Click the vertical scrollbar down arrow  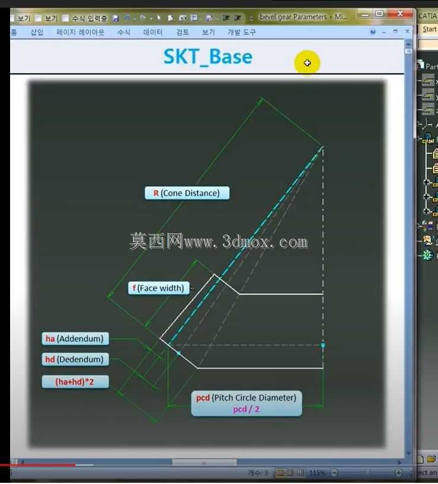[x=408, y=453]
